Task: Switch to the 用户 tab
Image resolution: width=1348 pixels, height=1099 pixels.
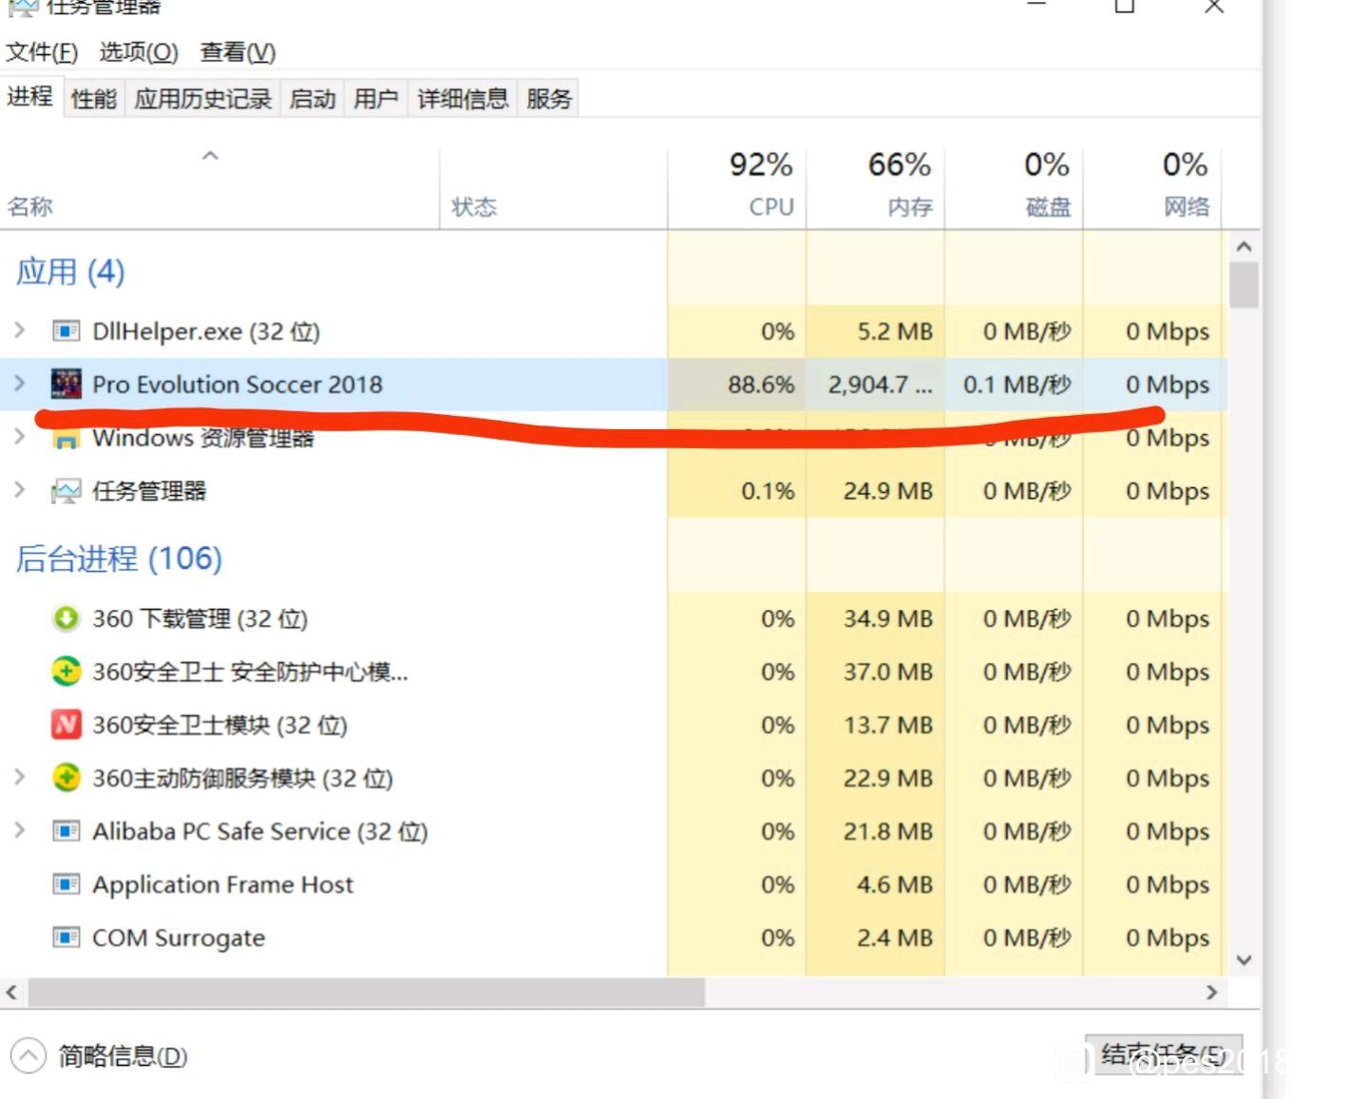Action: 375,99
